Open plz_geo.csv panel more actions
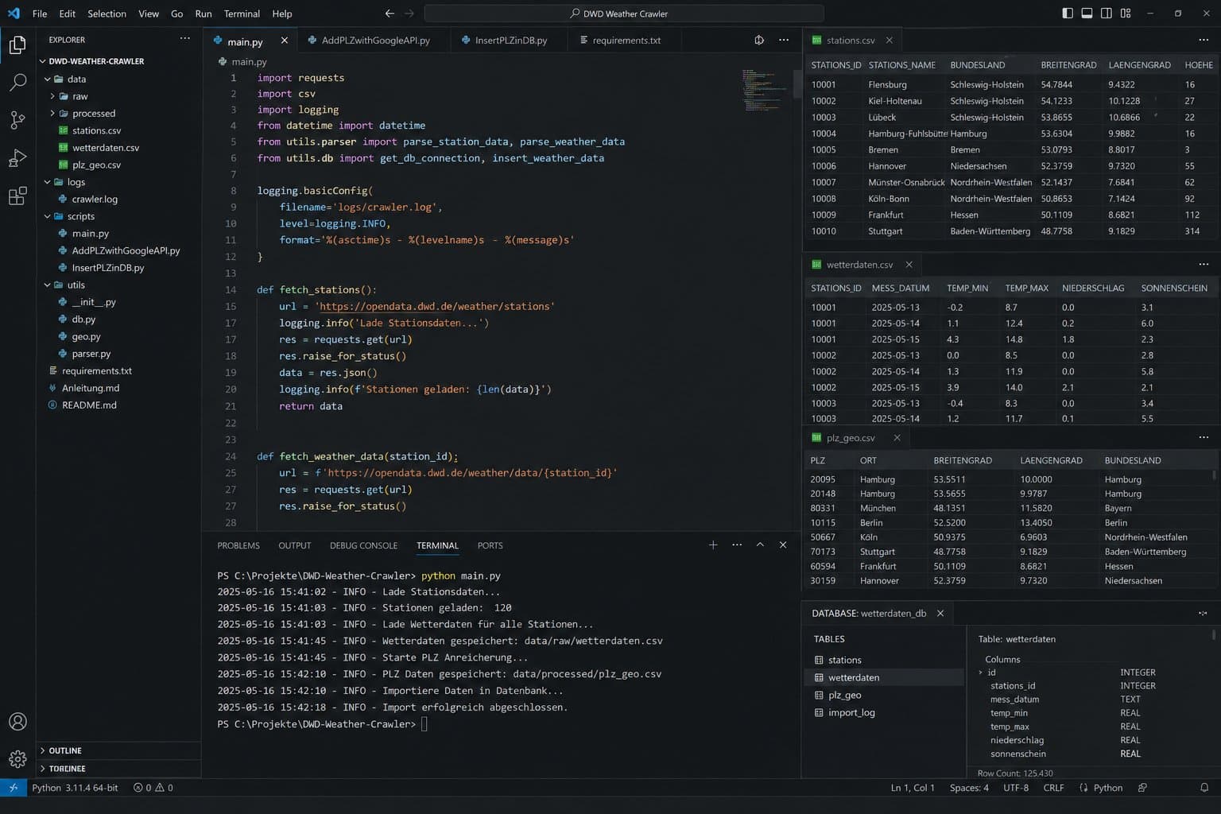This screenshot has height=814, width=1221. pyautogui.click(x=1204, y=438)
